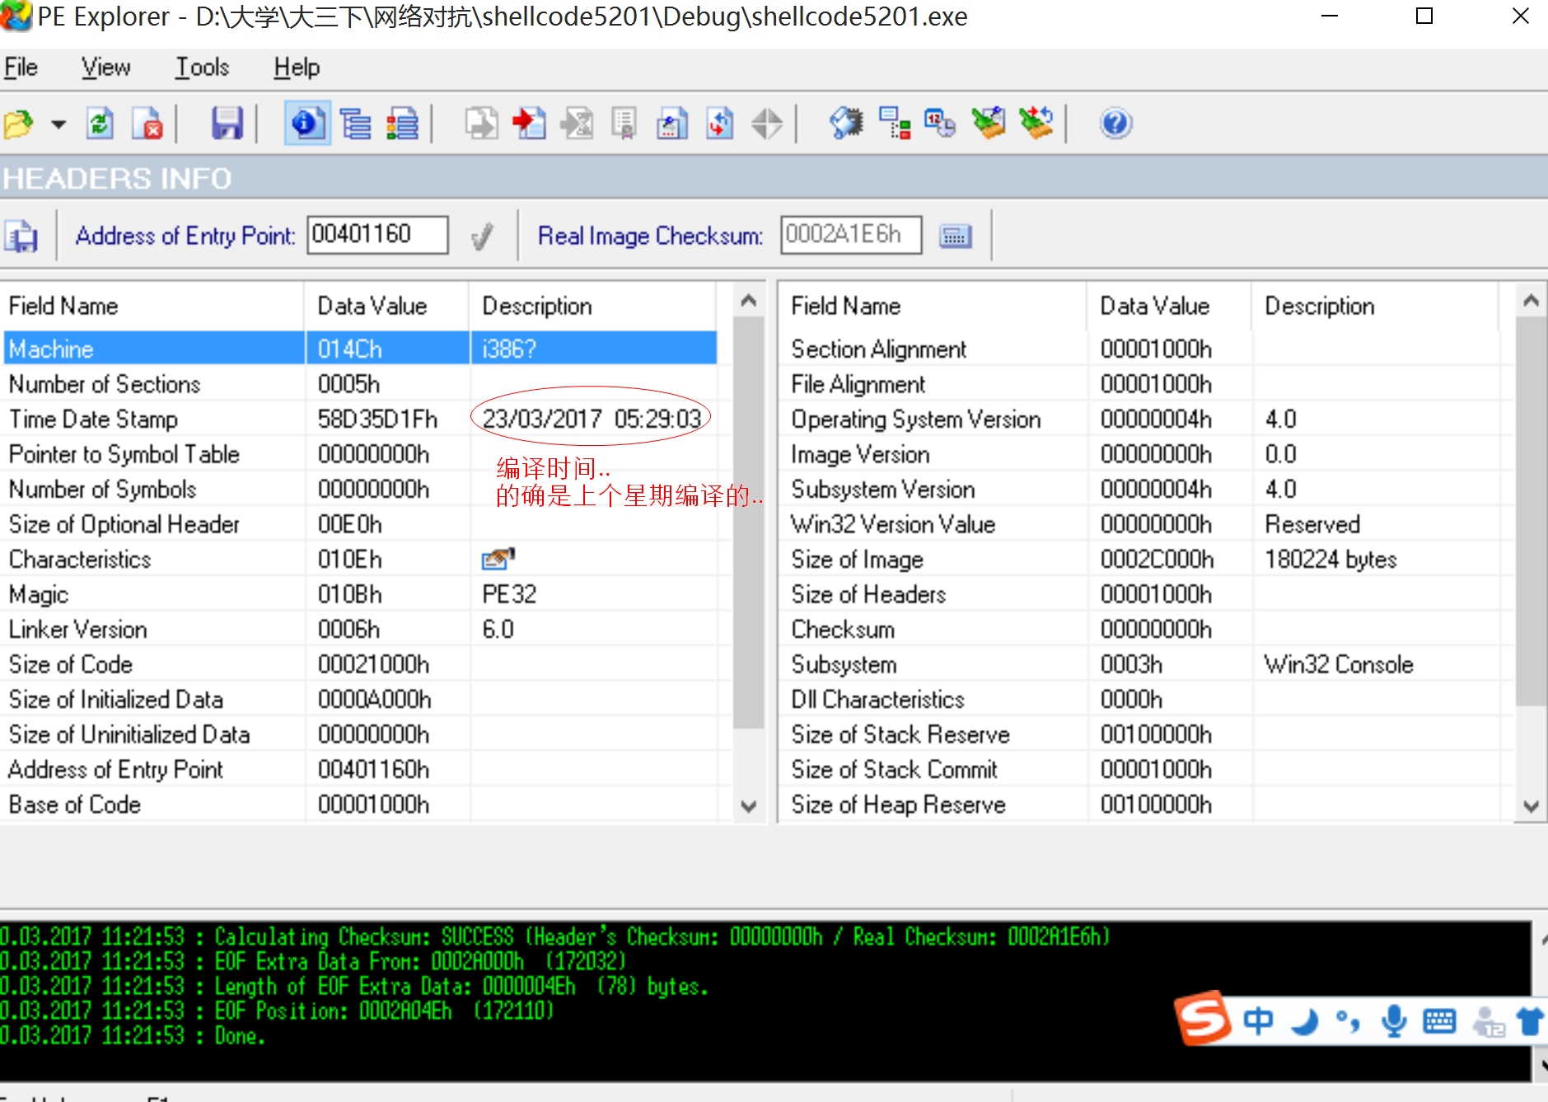Click the Remove Debug Info brush icon

pos(989,124)
